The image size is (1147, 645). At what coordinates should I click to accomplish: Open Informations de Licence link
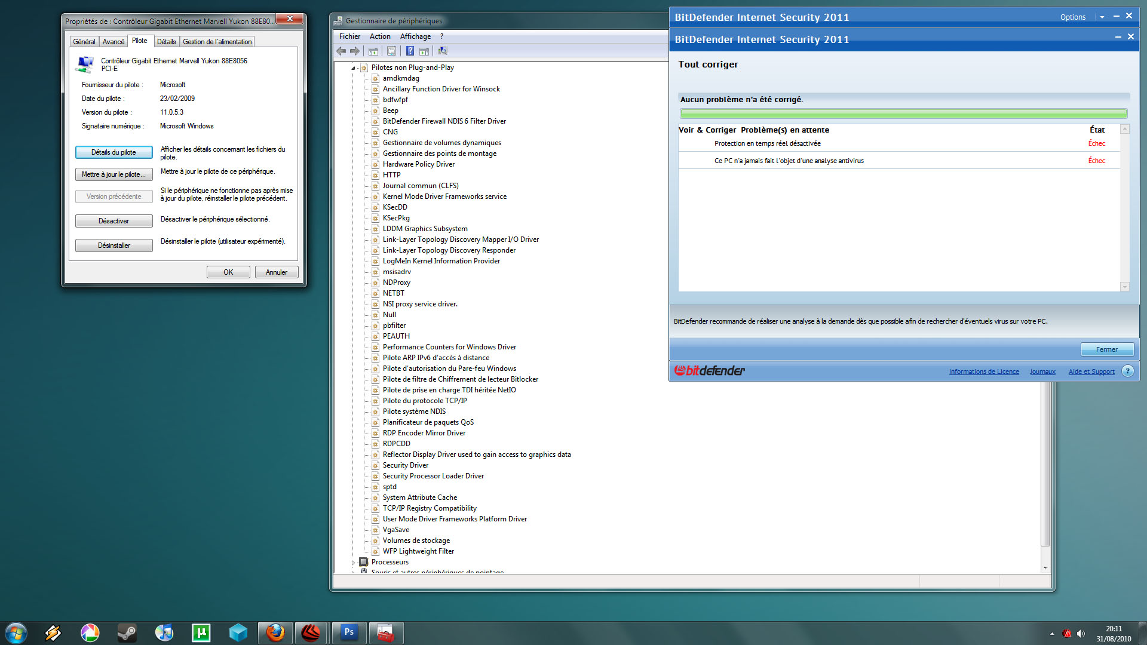point(984,371)
